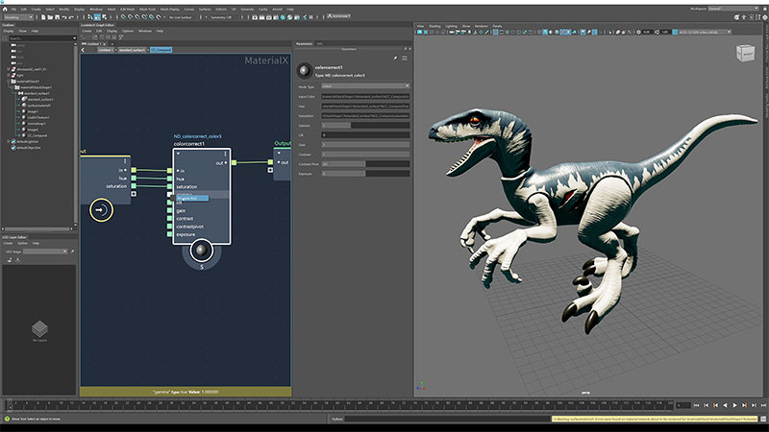Collapse the Output node triangle
769x432 pixels.
pos(279,153)
